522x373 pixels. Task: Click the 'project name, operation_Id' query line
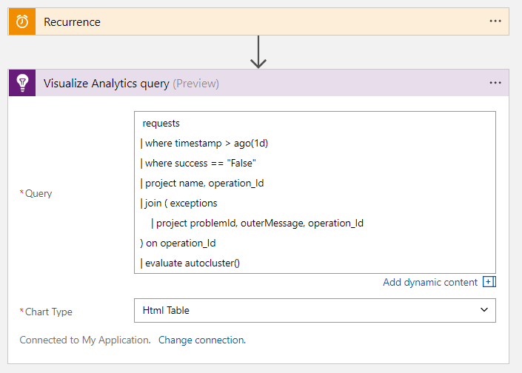click(201, 183)
